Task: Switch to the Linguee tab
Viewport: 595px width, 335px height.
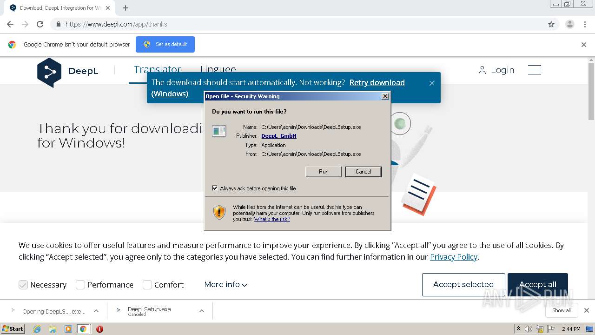Action: [218, 70]
